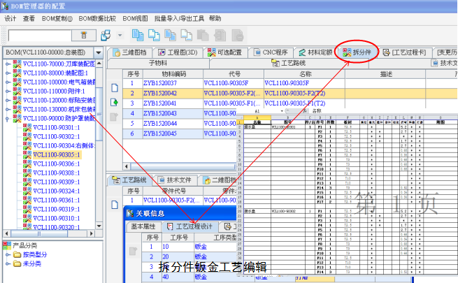This screenshot has width=458, height=283.
Task: Open the BOM(VCL1100-00000:总装图) dropdown
Action: [99, 52]
